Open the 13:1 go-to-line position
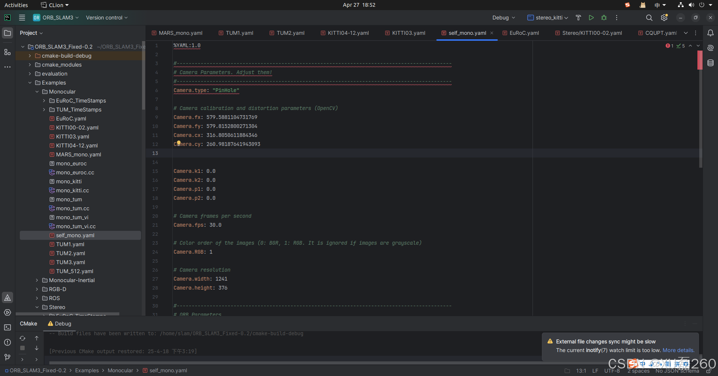This screenshot has width=718, height=376. [581, 371]
